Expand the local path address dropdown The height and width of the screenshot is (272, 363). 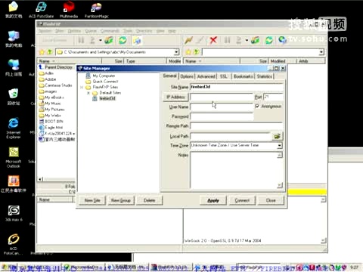point(177,52)
